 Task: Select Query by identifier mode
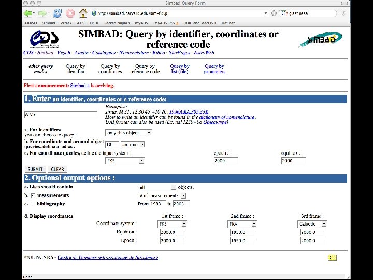tap(76, 69)
